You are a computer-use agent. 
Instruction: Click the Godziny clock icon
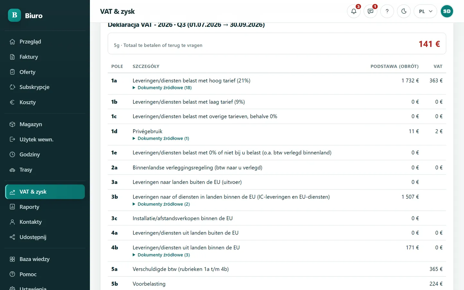pos(12,154)
